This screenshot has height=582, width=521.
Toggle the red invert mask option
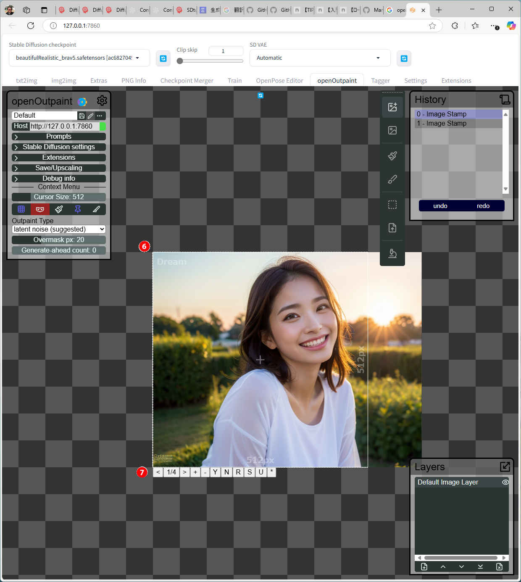click(40, 209)
